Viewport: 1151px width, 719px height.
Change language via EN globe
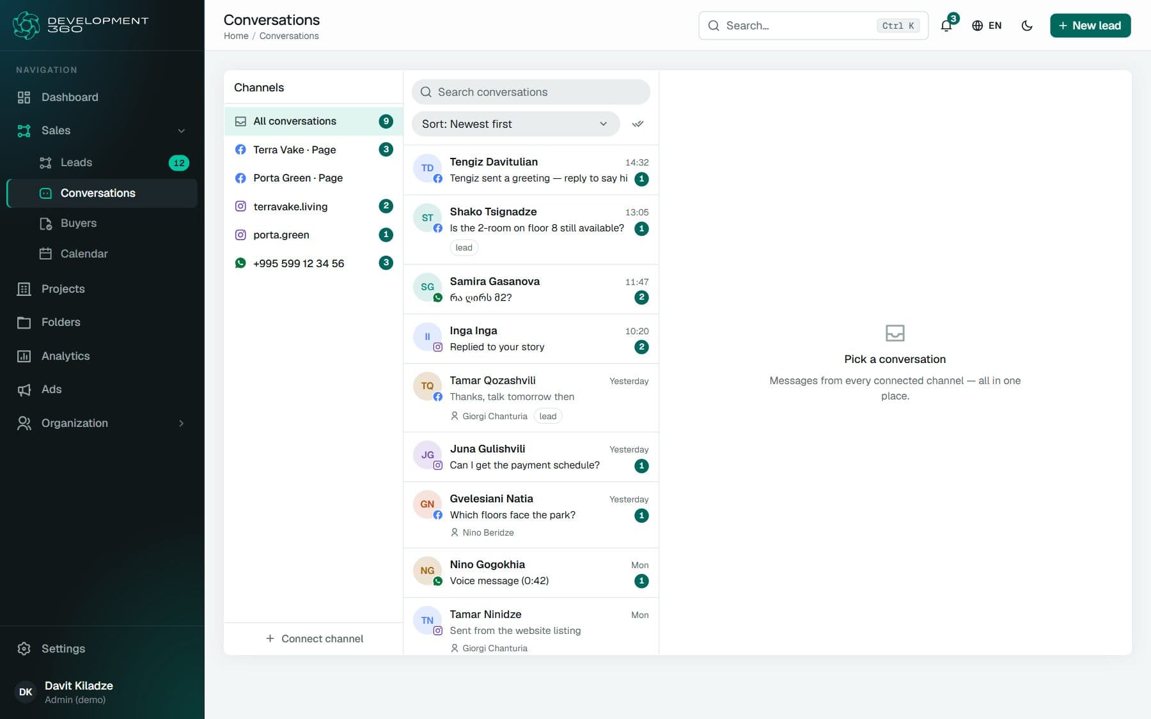(987, 26)
